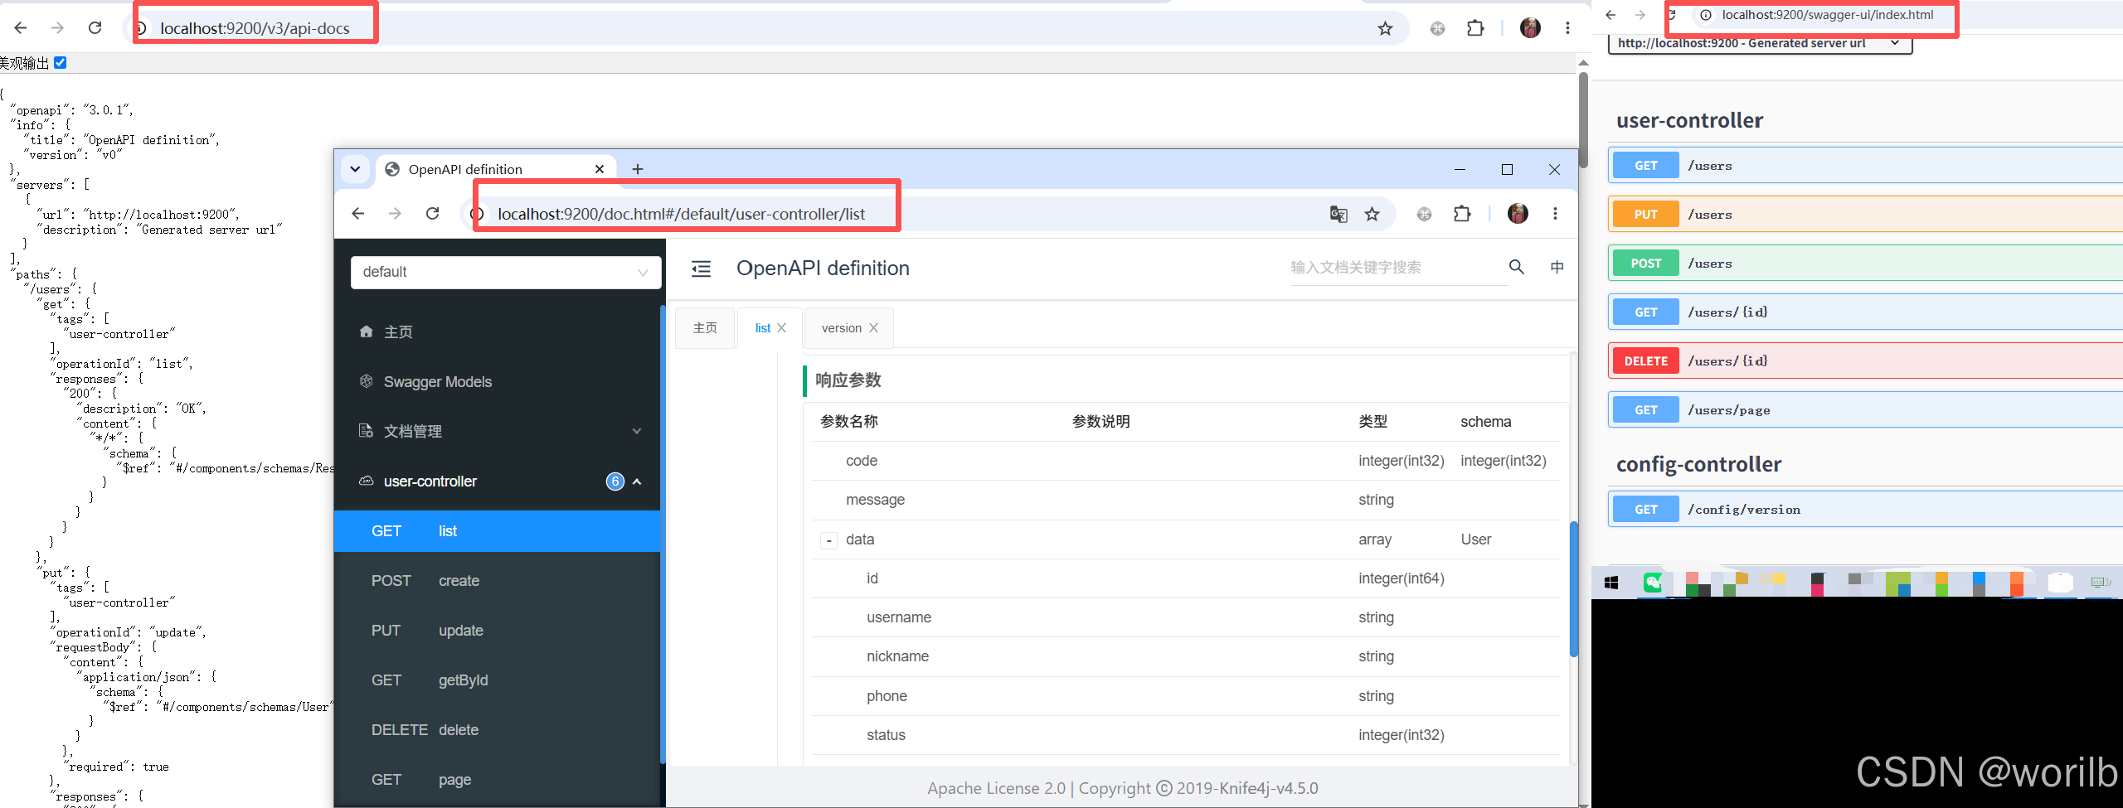Go back in the Knife4j doc.html window
This screenshot has width=2123, height=808.
[358, 214]
